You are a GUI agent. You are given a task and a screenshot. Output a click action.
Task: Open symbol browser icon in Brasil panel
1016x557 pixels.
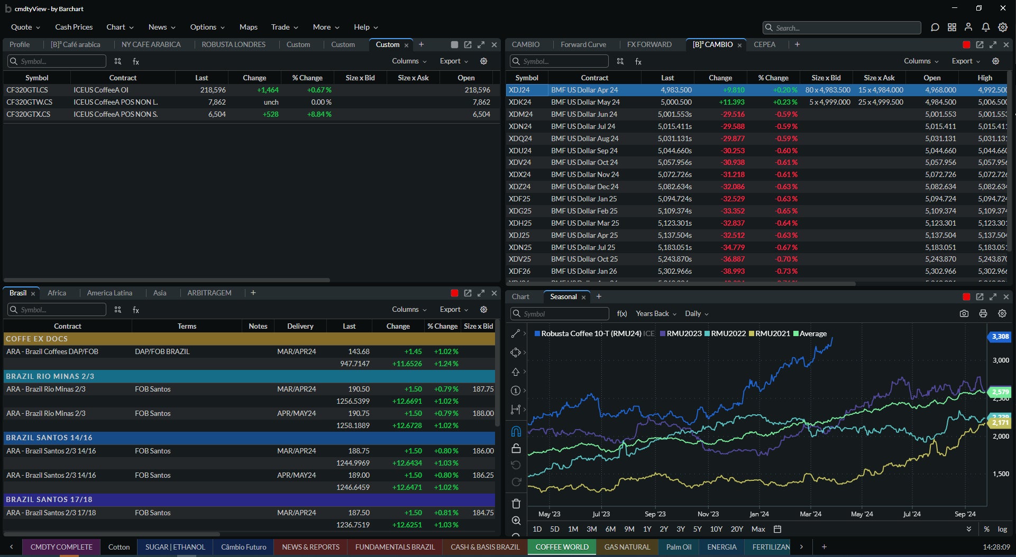[x=118, y=310]
